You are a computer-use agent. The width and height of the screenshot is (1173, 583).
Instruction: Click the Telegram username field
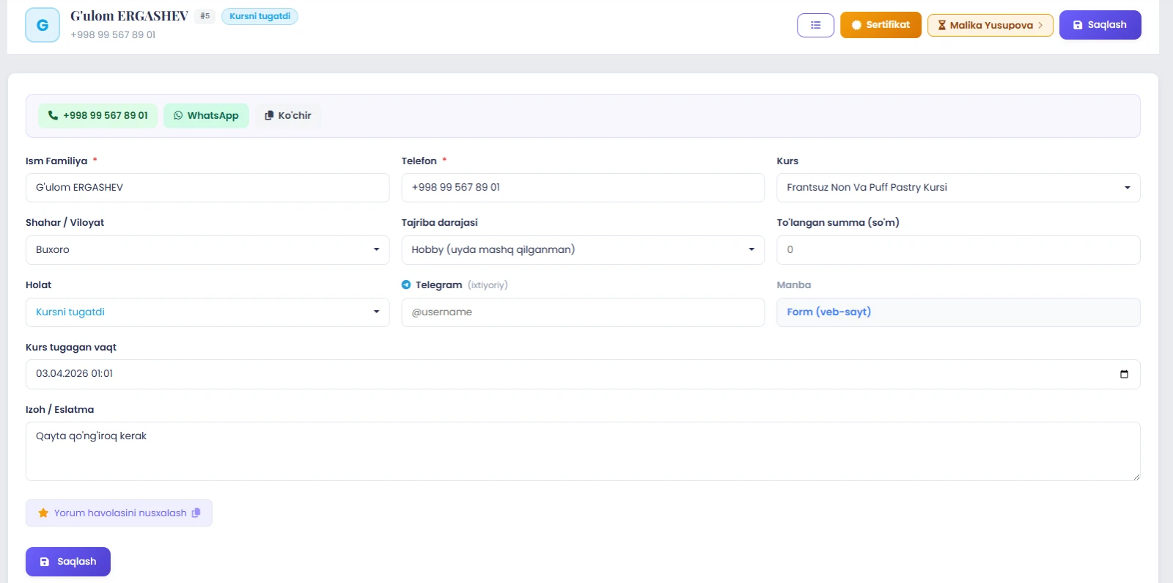(x=582, y=312)
